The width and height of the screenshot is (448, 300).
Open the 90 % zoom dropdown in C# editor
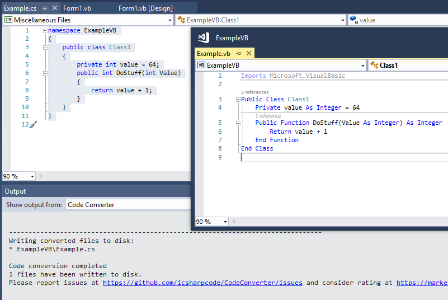tap(32, 176)
